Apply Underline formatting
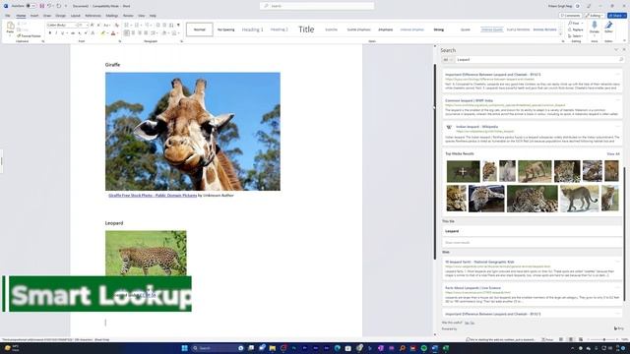The height and width of the screenshot is (354, 630). (62, 33)
